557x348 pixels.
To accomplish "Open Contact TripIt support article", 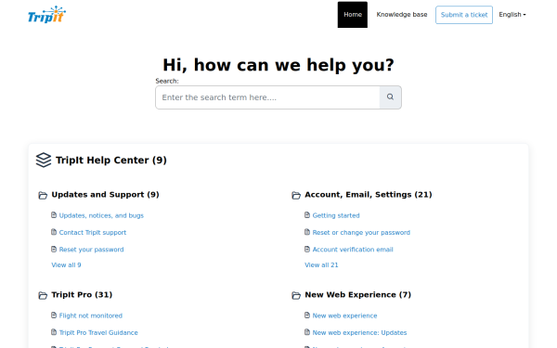I will click(92, 233).
